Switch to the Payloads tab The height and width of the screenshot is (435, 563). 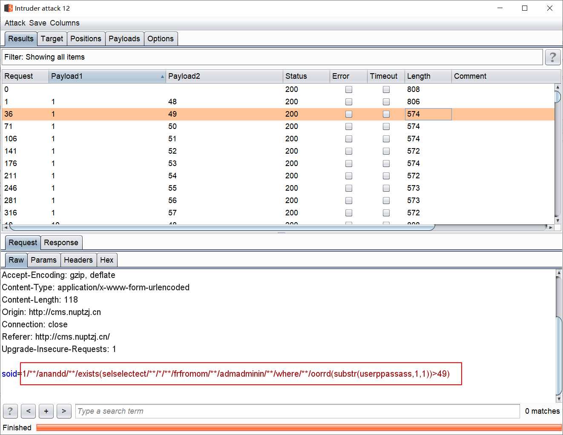click(124, 39)
